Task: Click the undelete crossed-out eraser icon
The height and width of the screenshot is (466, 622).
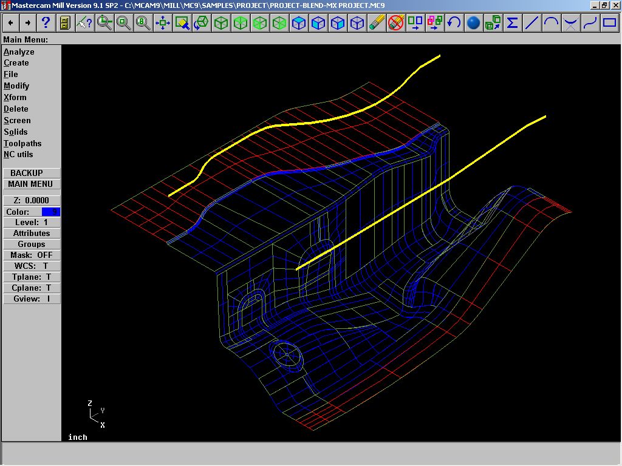Action: coord(396,22)
